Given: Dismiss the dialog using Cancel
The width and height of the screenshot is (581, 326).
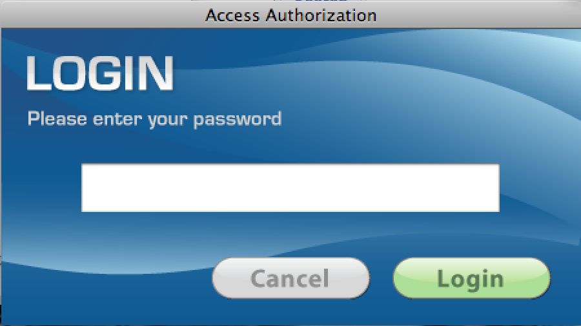Looking at the screenshot, I should pyautogui.click(x=291, y=278).
